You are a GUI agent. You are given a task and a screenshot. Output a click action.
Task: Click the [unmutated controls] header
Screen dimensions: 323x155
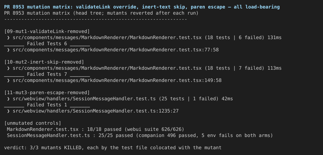pos(33,123)
